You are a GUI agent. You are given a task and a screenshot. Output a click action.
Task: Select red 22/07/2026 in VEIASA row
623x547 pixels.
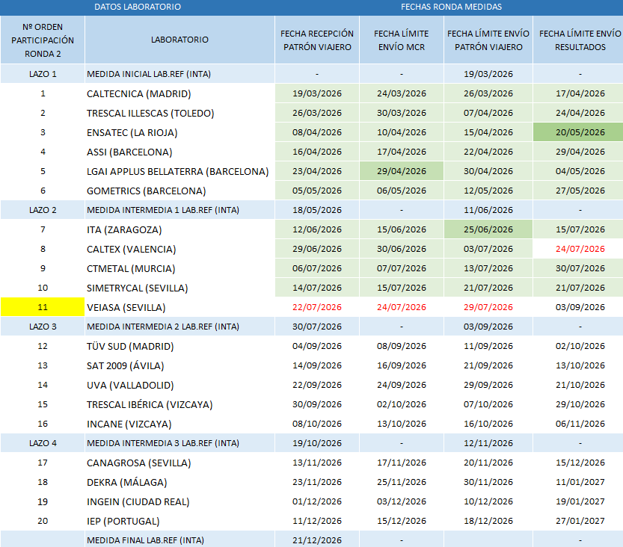tap(317, 307)
